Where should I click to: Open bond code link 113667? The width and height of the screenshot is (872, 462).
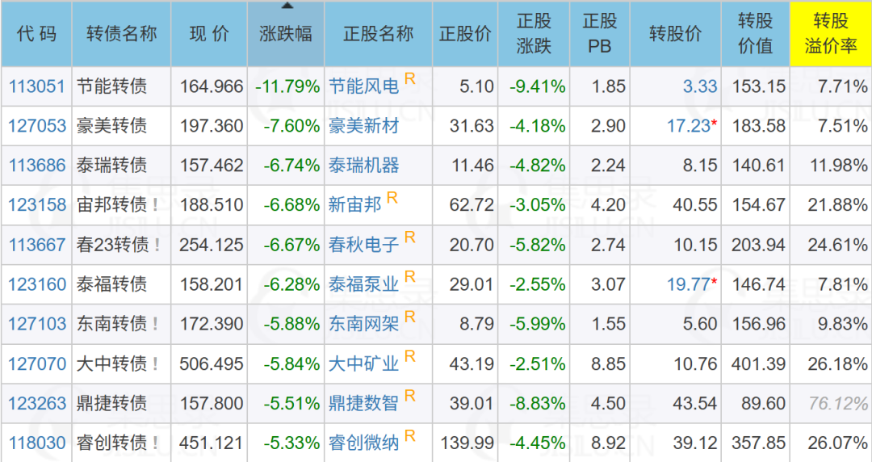click(36, 245)
